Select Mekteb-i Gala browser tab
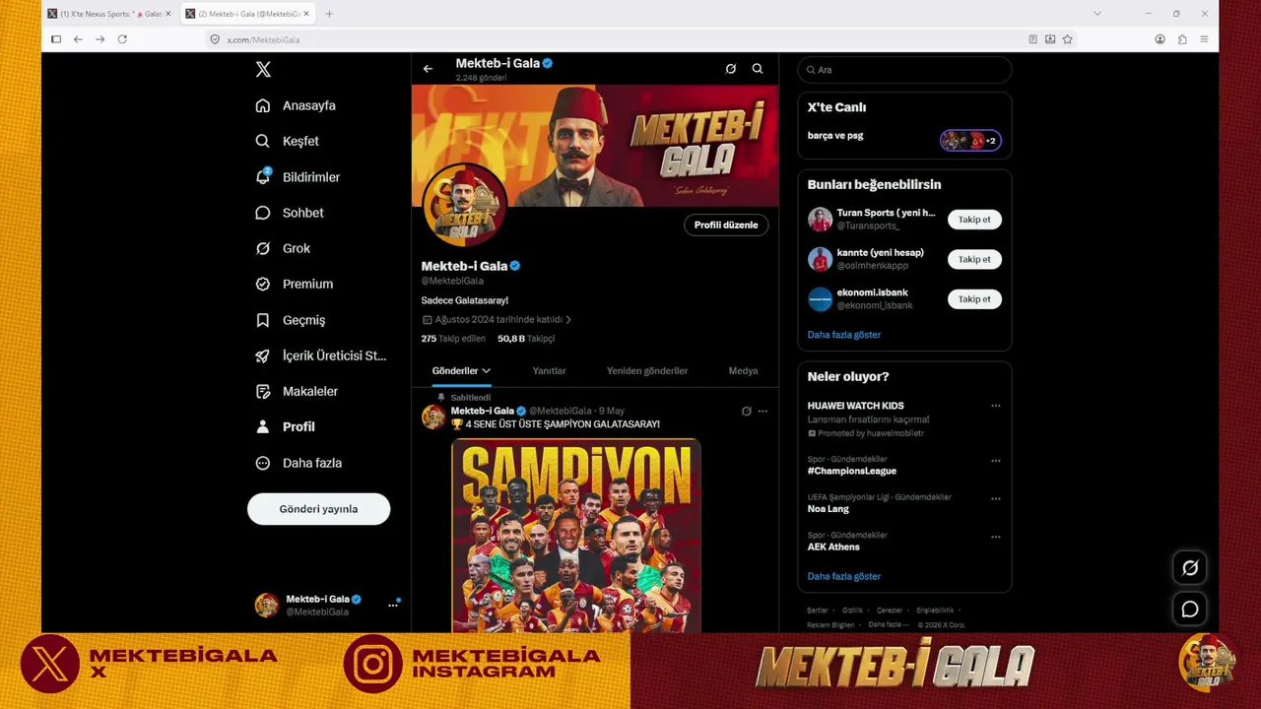 247,14
